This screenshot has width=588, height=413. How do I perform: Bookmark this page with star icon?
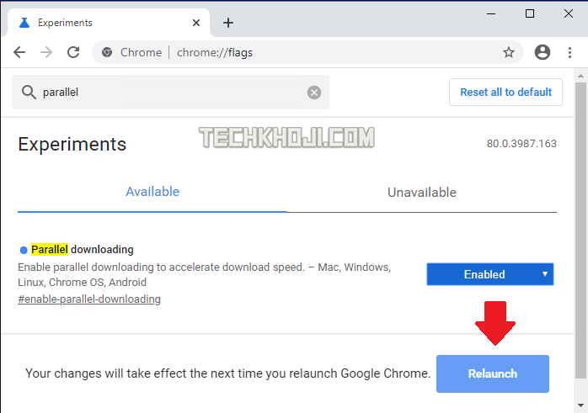click(509, 52)
